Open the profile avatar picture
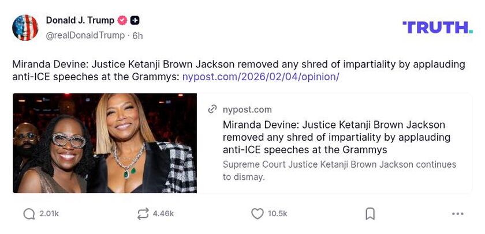Viewport: 485px width, 234px height. pyautogui.click(x=25, y=28)
